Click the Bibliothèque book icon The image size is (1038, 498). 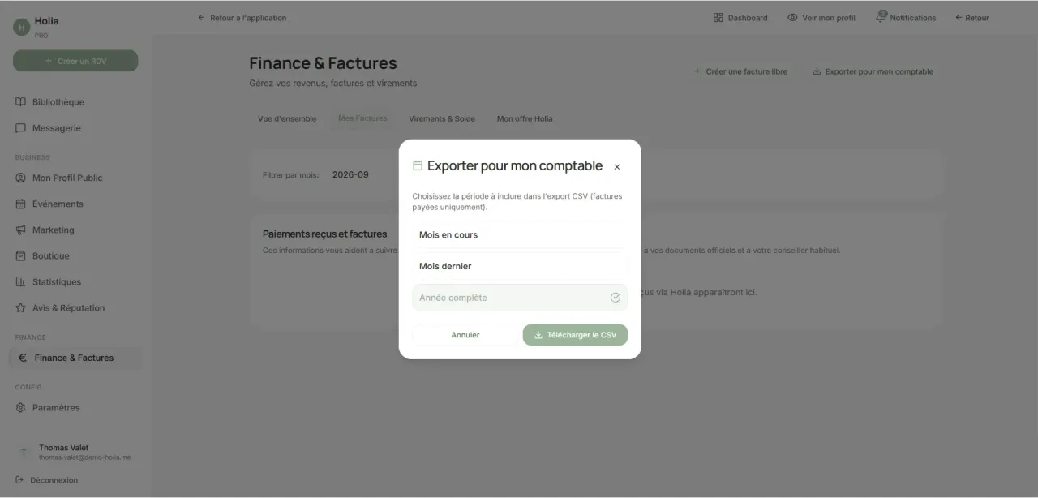pos(21,102)
